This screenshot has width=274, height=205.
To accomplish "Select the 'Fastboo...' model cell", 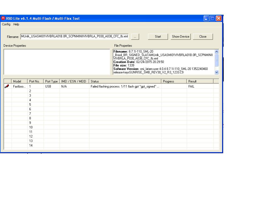I will coord(19,86).
